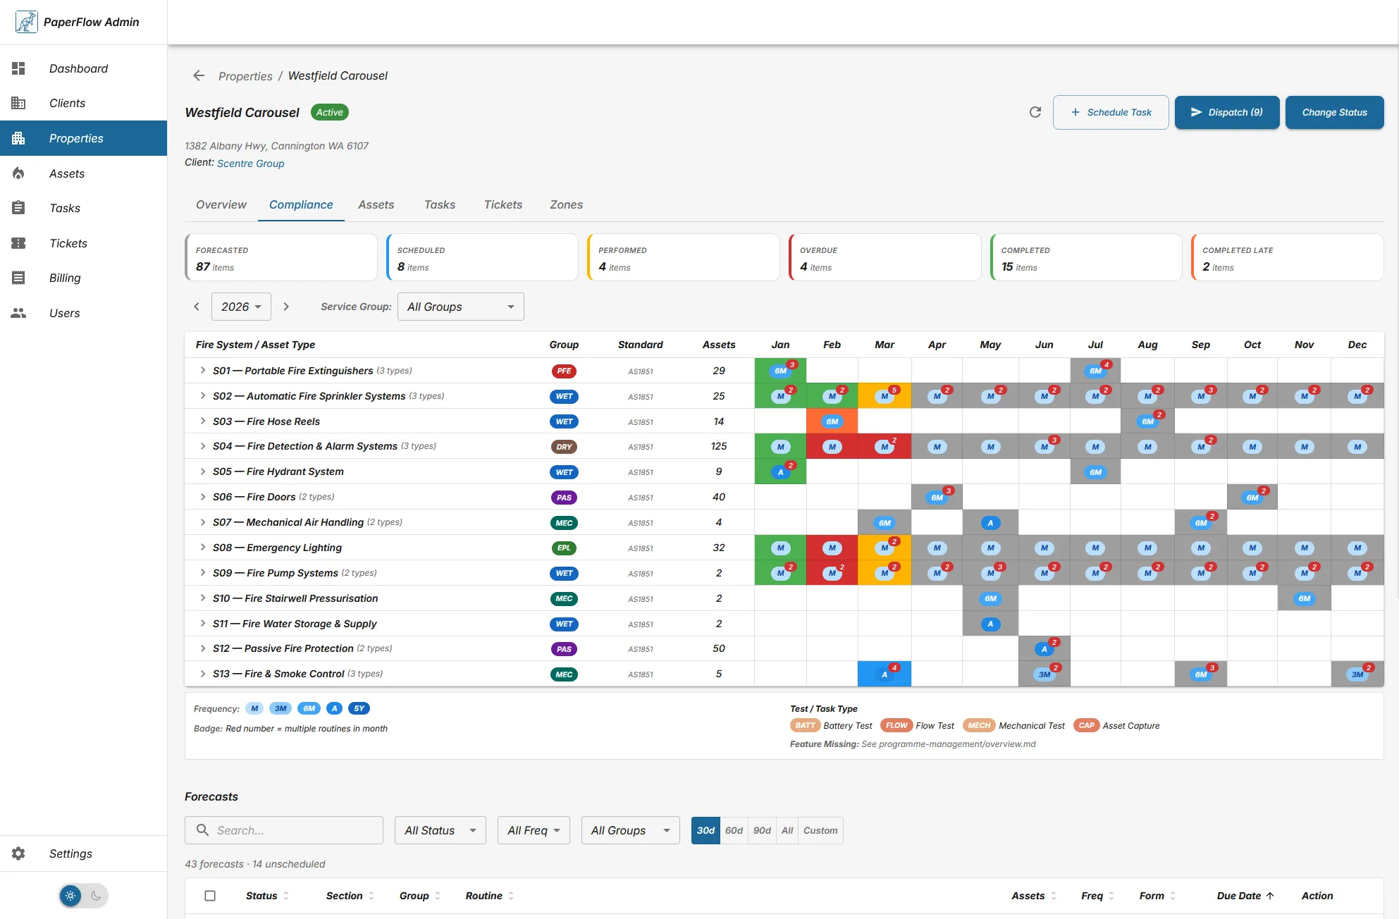The height and width of the screenshot is (919, 1399).
Task: Open the 2026 year selector dropdown
Action: [241, 307]
